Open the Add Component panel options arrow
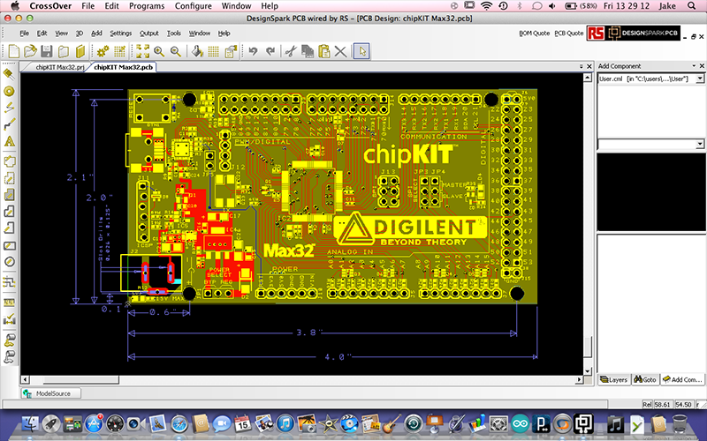Viewport: 707px width, 441px height. pos(700,66)
